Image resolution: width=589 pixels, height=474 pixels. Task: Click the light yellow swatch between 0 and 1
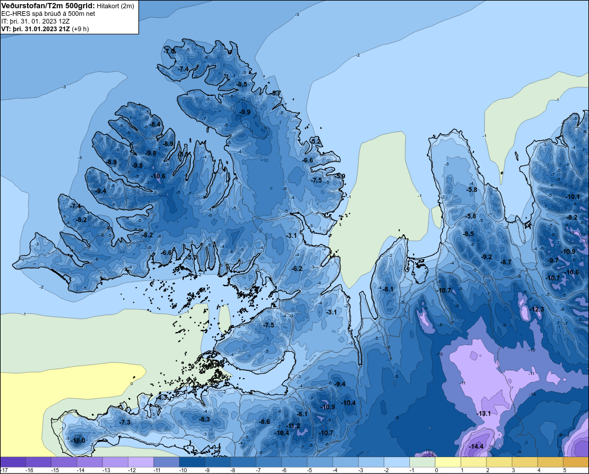point(448,462)
